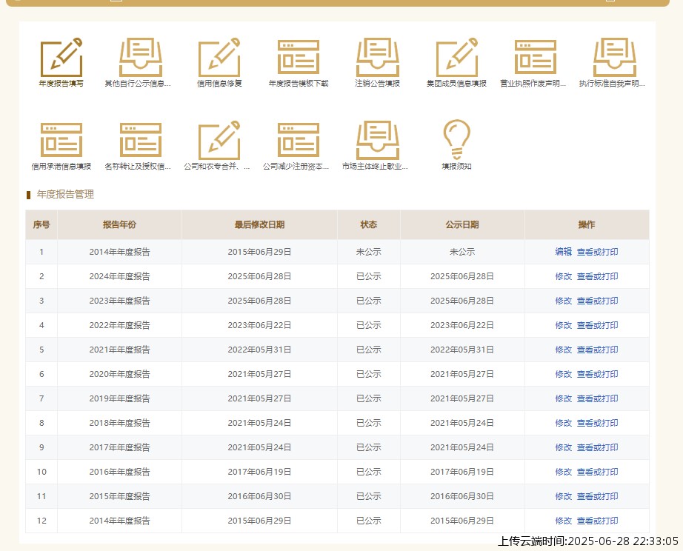Open the 营业执照作废声明 icon
Viewport: 683px width, 551px height.
pyautogui.click(x=536, y=57)
